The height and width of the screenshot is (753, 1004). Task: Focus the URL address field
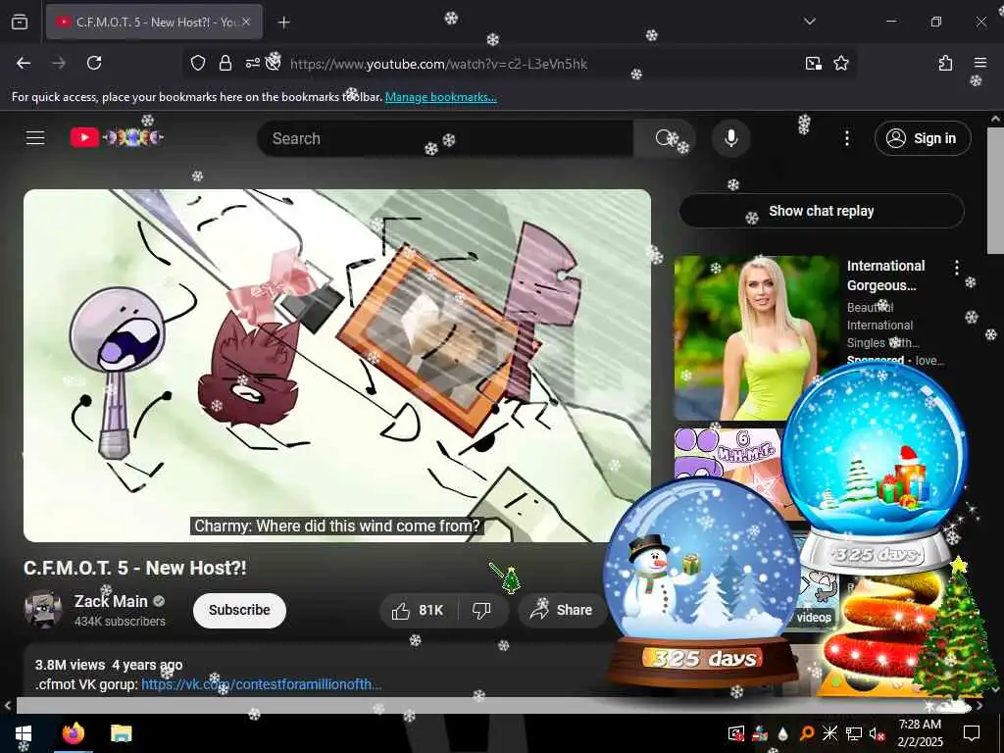click(x=438, y=64)
